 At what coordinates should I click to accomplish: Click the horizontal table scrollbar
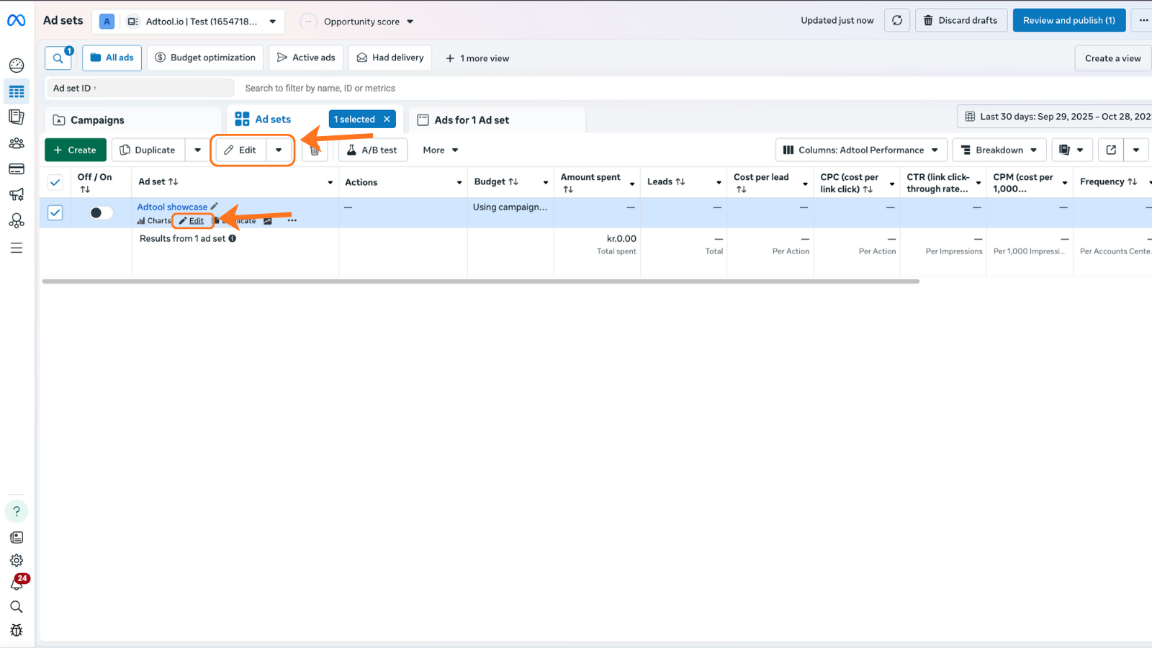click(480, 282)
